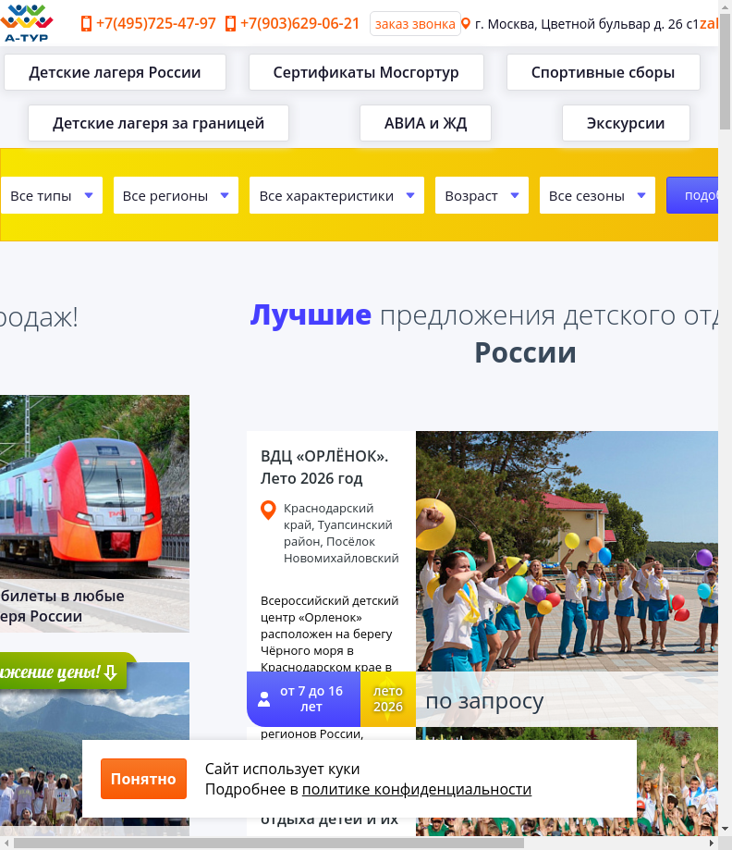Click the scroll-left arrow of horizontal scrollbar
The height and width of the screenshot is (850, 732).
[x=6, y=844]
